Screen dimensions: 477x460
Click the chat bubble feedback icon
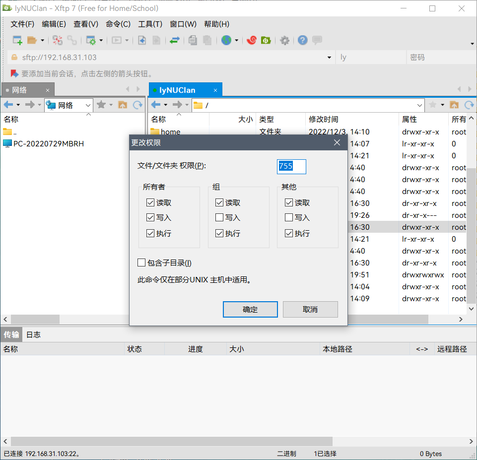(317, 40)
